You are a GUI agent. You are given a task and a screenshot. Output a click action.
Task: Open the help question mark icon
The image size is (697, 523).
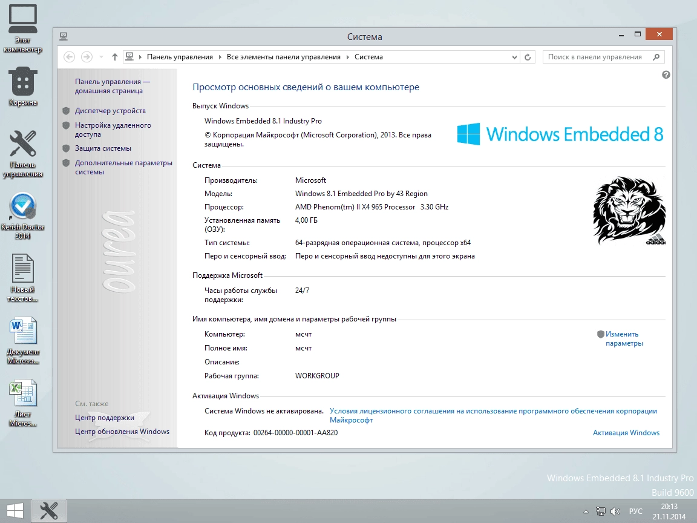666,74
